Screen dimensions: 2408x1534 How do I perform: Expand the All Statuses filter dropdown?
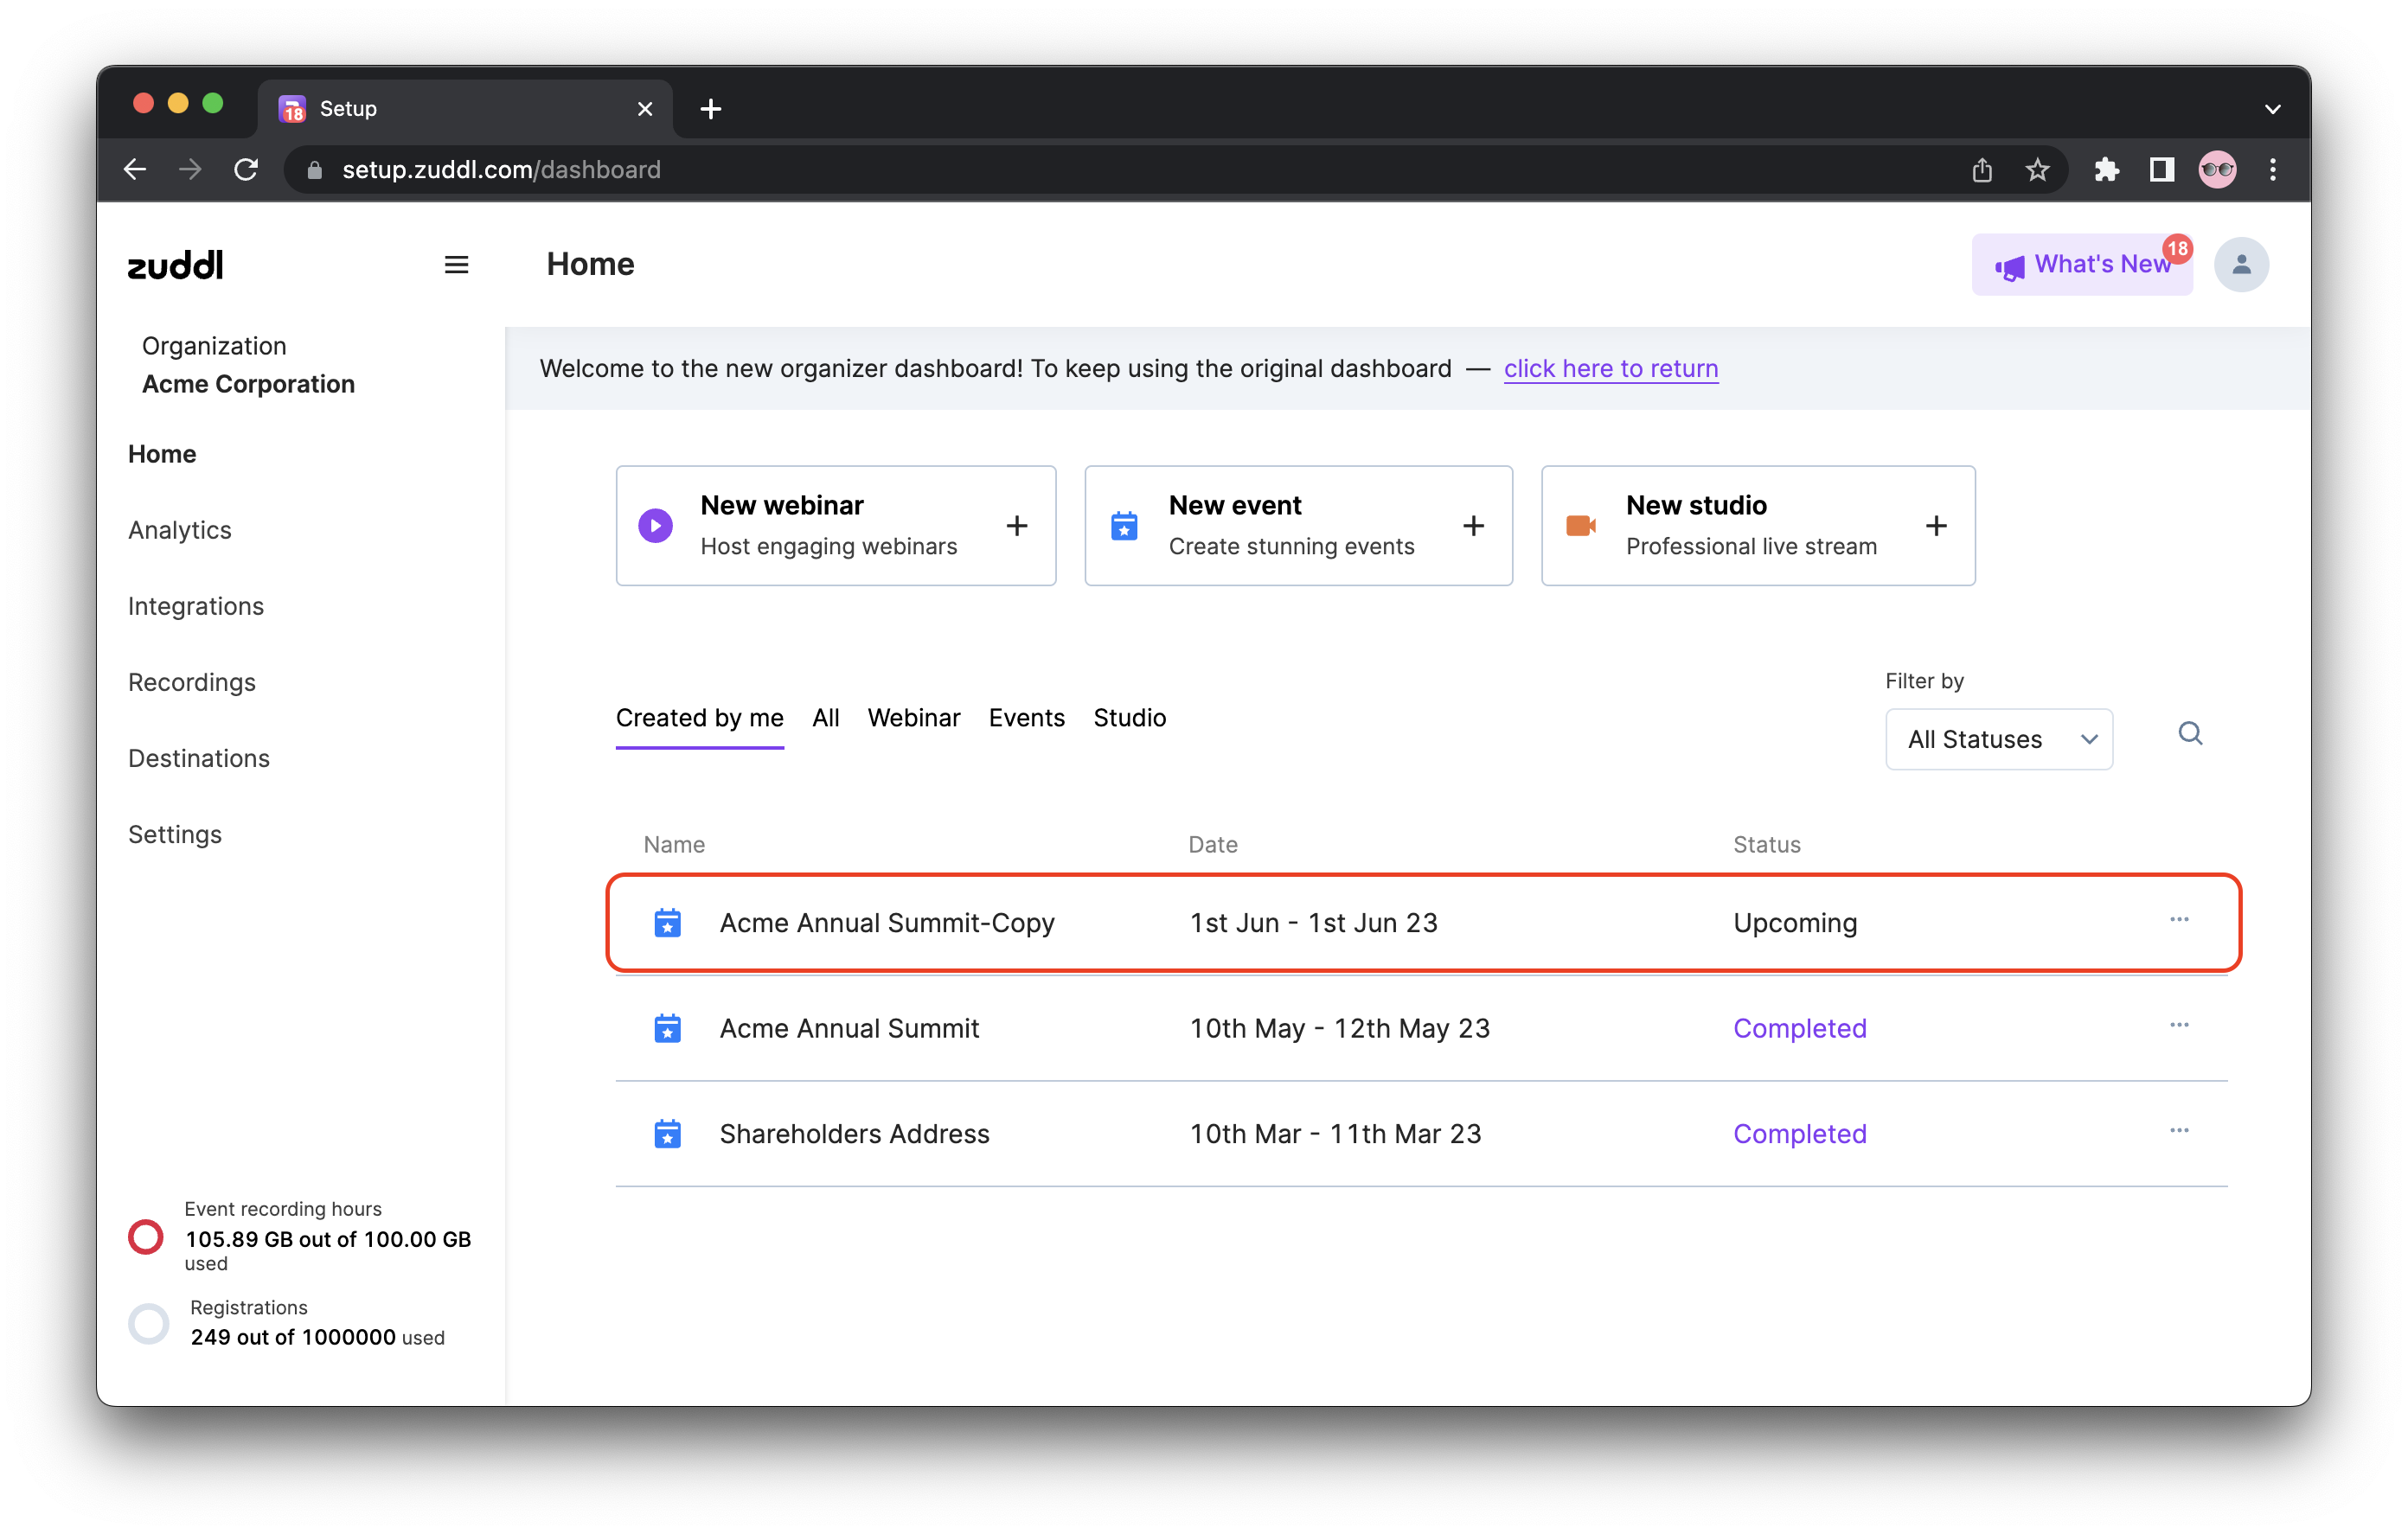[1998, 740]
